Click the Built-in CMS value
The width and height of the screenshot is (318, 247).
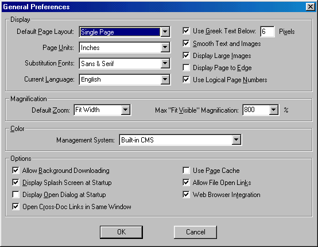[137, 140]
